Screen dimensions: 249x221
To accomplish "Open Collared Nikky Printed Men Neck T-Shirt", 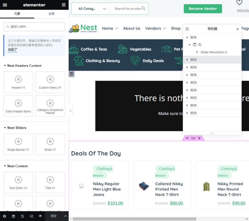I will [x=169, y=189].
